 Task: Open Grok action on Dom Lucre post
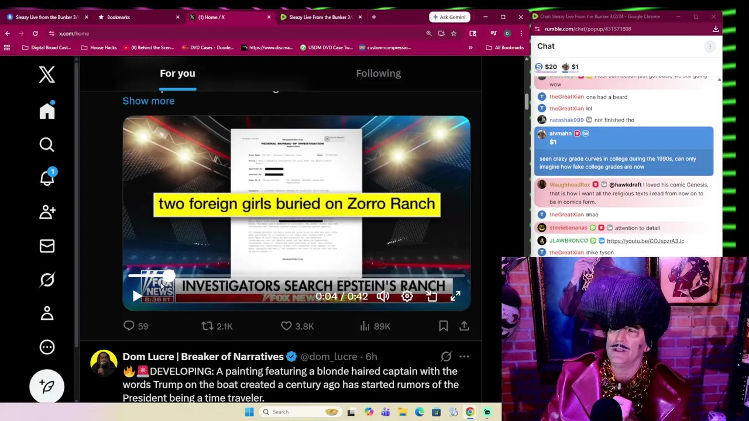[446, 356]
